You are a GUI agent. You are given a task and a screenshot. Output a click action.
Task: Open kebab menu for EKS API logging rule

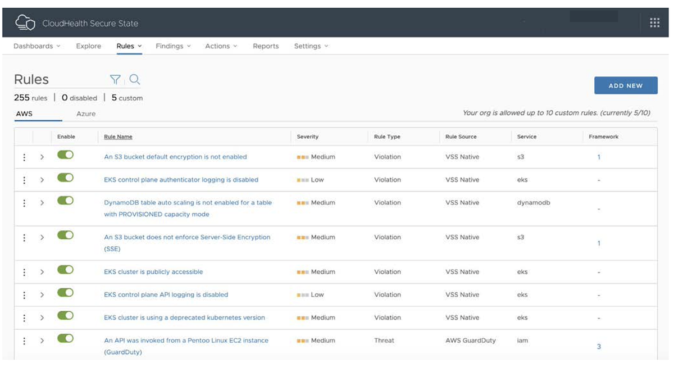point(24,295)
